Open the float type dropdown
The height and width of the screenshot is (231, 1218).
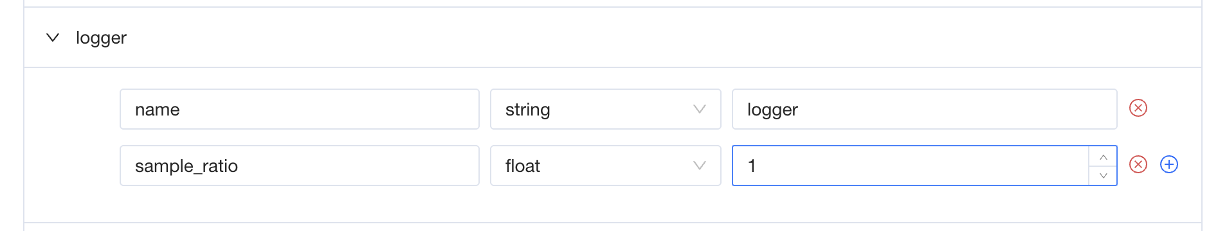coord(606,166)
